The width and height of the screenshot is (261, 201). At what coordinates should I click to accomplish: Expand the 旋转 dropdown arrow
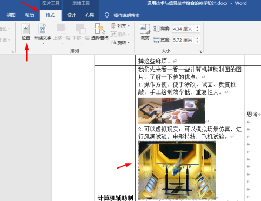[129, 43]
